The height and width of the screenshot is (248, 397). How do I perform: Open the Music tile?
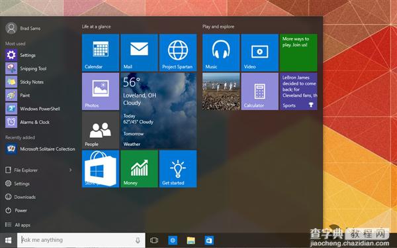[x=221, y=52]
